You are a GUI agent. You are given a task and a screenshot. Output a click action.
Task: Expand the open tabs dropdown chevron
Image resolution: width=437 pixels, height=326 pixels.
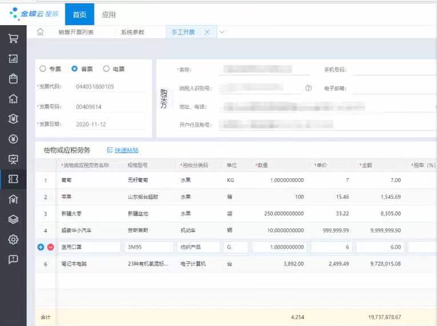221,33
